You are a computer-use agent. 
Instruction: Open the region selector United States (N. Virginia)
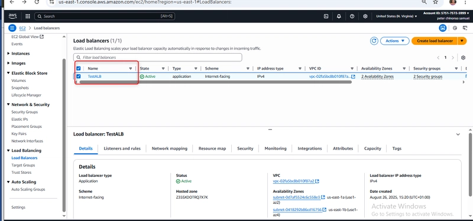tap(396, 17)
